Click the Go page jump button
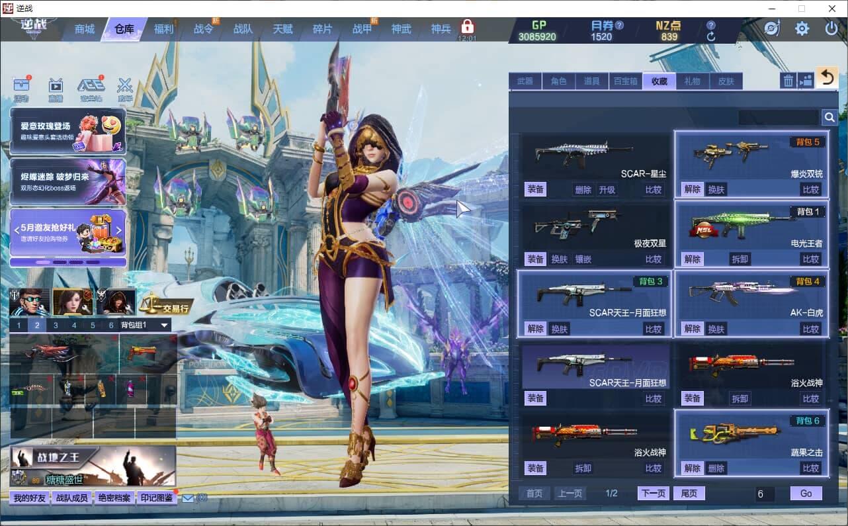Viewport: 848px width, 526px height. point(806,494)
